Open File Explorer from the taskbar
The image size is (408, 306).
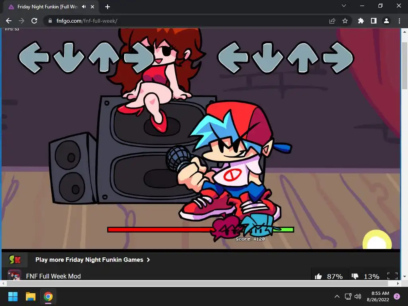click(30, 296)
